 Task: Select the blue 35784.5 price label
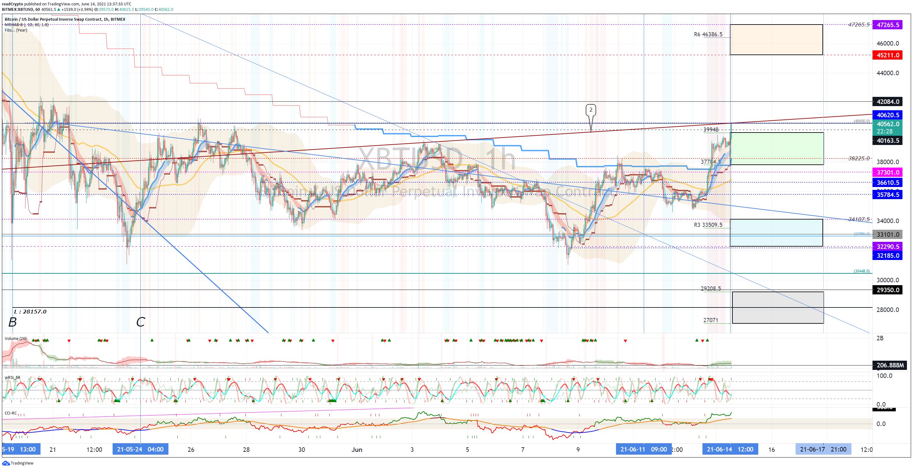pyautogui.click(x=887, y=195)
